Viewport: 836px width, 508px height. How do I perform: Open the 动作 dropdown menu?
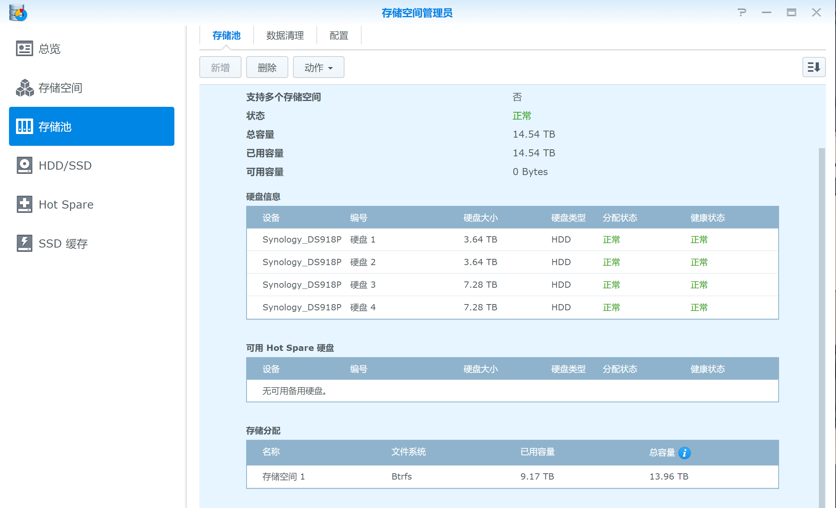[319, 67]
